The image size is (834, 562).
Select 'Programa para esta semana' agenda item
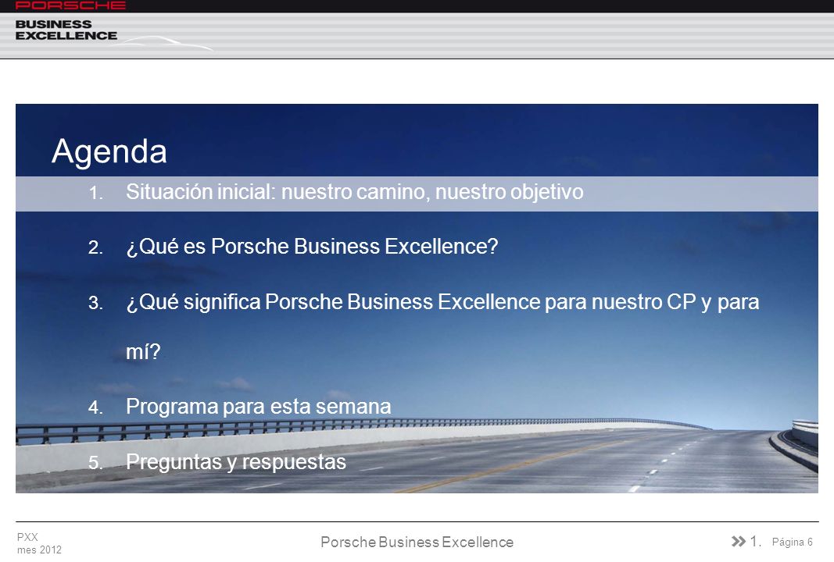click(258, 407)
